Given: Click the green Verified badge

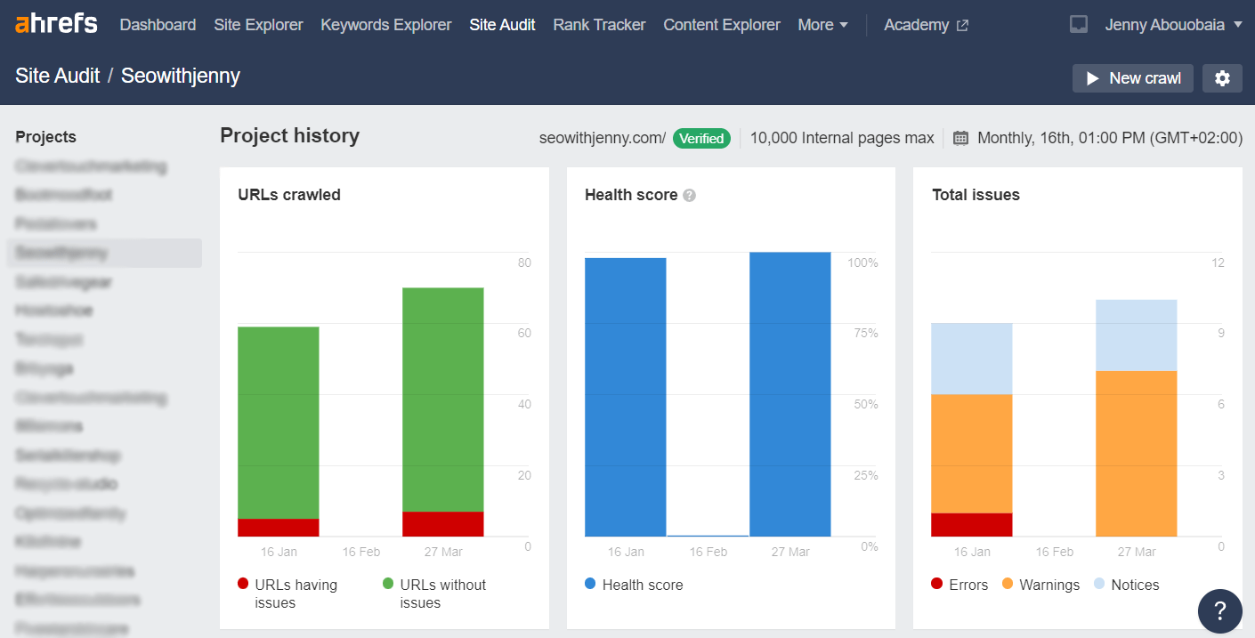Looking at the screenshot, I should point(701,138).
